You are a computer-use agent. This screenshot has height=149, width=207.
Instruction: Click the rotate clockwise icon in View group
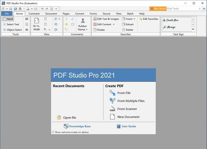(x=56, y=30)
